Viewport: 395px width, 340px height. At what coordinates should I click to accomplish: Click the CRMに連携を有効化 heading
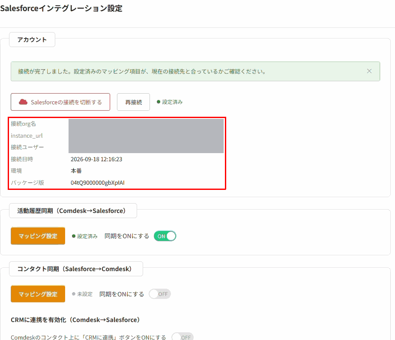tap(75, 319)
